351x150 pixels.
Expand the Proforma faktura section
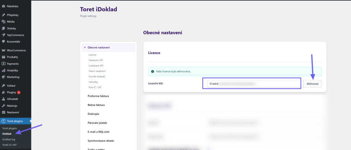(98, 96)
